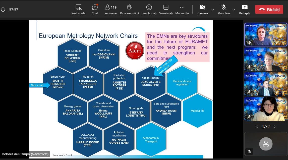Screen dimensions: 288x160
Task: Raise hand with Ridicare mână
Action: click(x=129, y=9)
